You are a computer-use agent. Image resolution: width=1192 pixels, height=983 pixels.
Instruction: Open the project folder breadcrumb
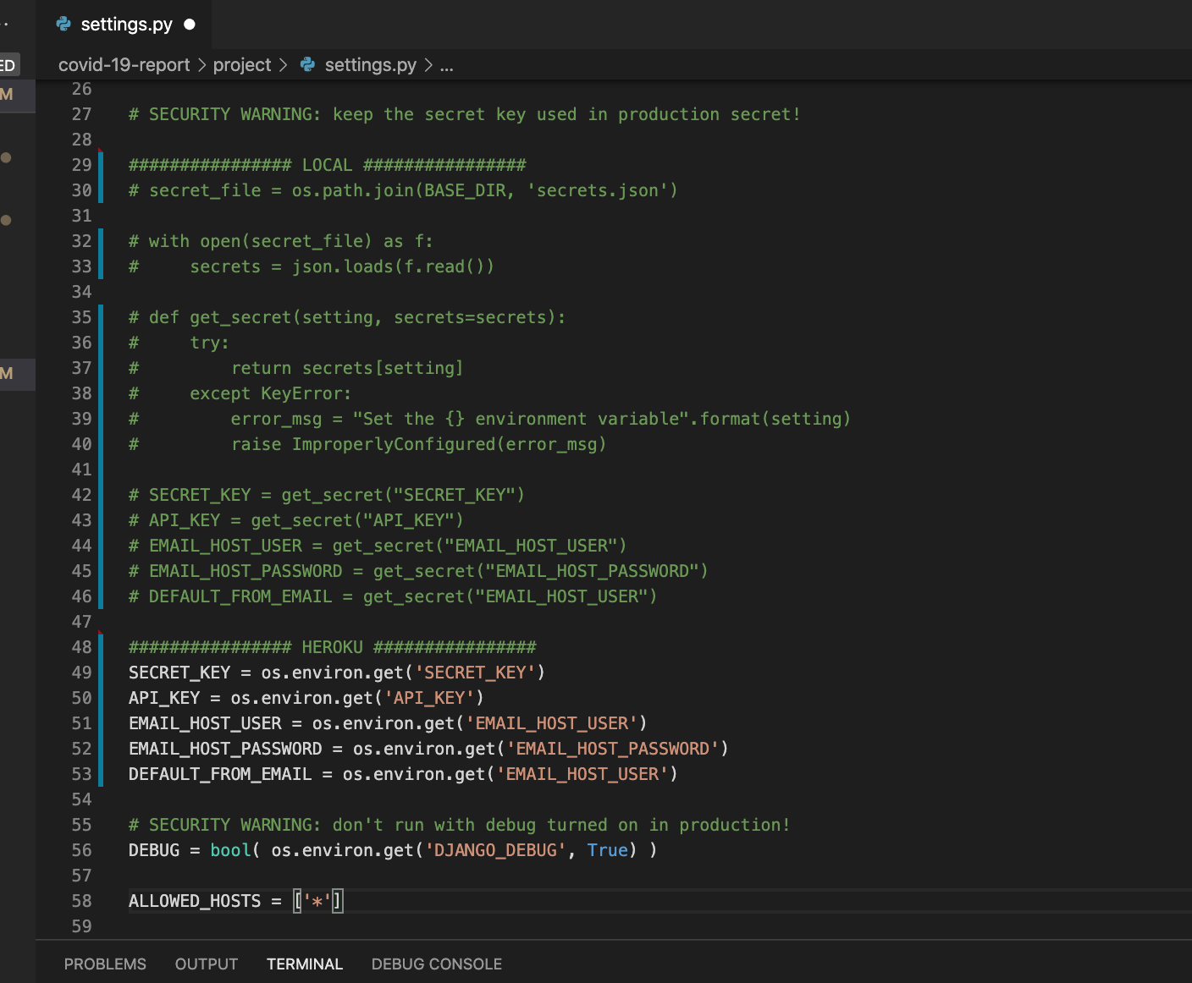coord(242,65)
